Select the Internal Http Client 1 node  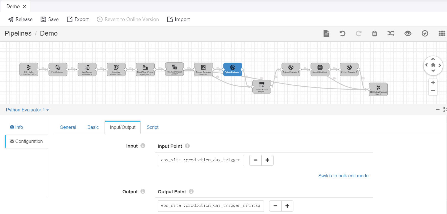click(320, 69)
